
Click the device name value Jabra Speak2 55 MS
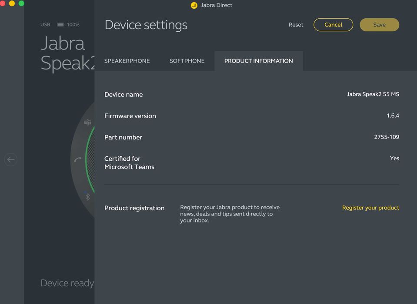[x=373, y=94]
